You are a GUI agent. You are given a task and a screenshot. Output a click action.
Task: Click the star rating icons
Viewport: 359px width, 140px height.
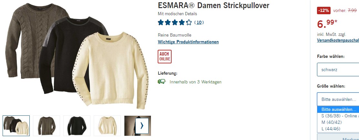(175, 22)
